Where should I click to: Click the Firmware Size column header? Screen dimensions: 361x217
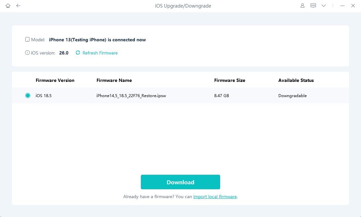[x=229, y=80]
